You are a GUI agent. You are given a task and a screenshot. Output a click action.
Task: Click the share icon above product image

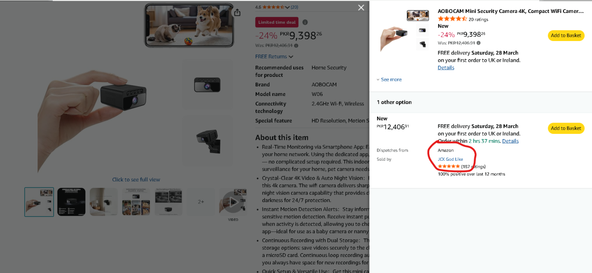coord(237,13)
